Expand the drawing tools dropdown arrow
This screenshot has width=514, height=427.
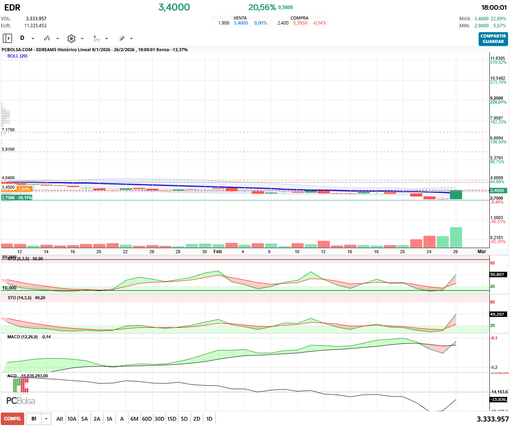pos(131,39)
